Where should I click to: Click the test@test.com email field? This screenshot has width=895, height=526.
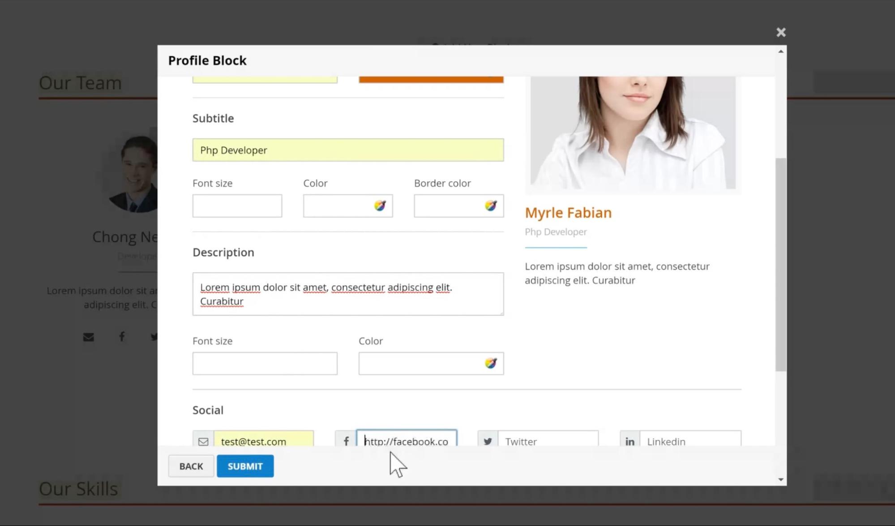pyautogui.click(x=263, y=440)
